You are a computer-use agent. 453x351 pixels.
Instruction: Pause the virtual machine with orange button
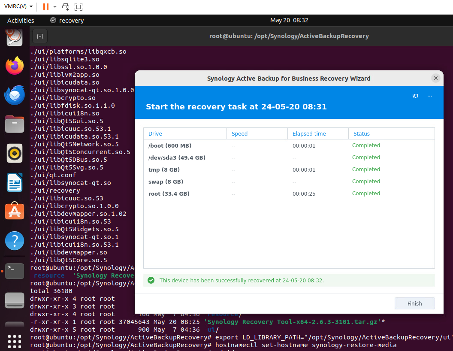pos(45,6)
